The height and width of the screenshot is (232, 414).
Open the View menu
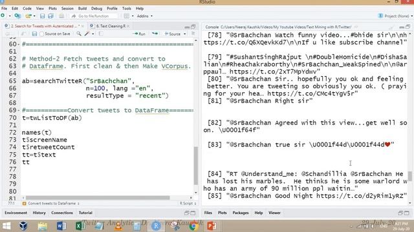[40, 8]
